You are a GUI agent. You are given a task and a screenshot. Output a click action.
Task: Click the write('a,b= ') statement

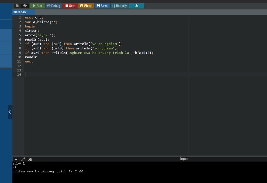click(40, 35)
